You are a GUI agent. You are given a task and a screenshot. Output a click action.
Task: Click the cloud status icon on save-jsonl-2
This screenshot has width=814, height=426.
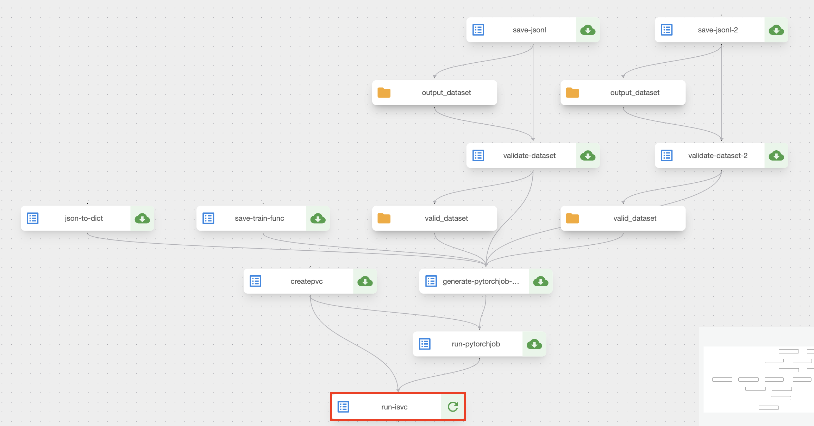click(776, 30)
